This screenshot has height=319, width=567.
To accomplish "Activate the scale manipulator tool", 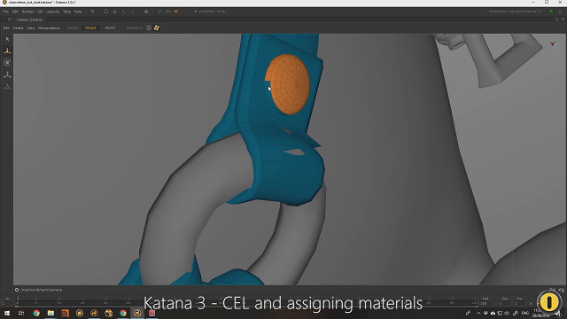I will click(7, 74).
